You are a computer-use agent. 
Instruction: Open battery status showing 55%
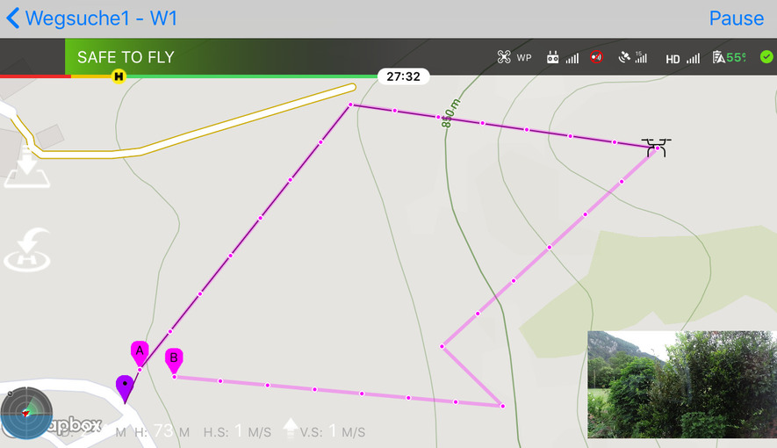coord(729,57)
